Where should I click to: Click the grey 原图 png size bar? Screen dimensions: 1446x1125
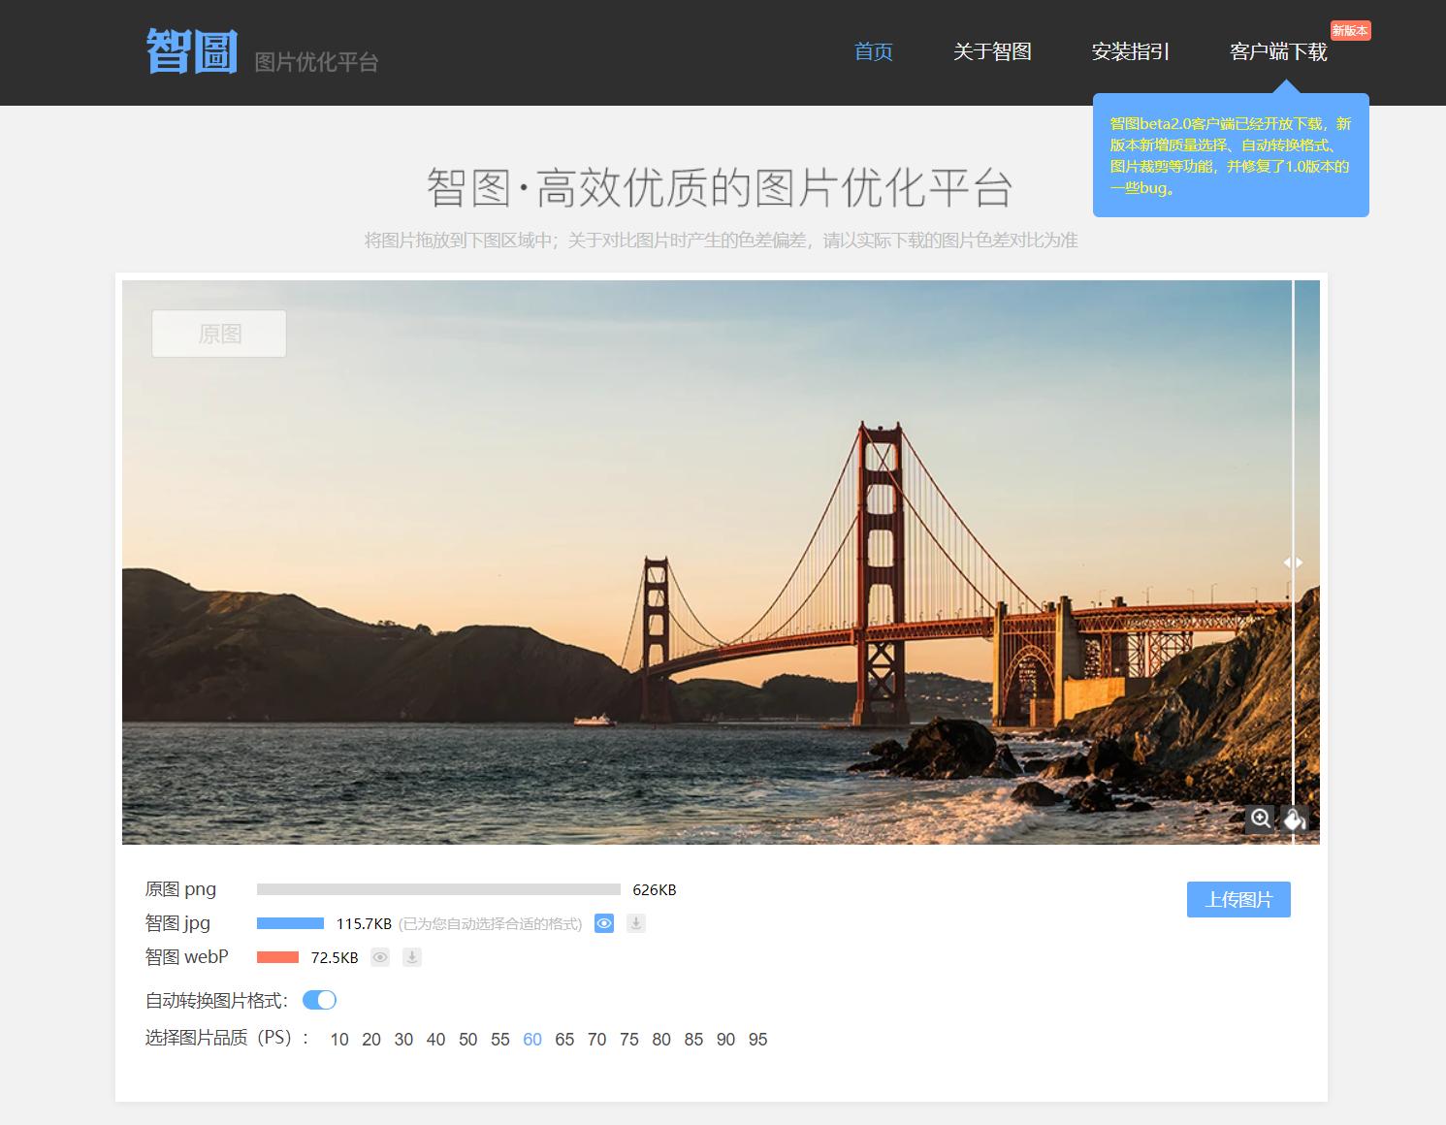click(438, 889)
